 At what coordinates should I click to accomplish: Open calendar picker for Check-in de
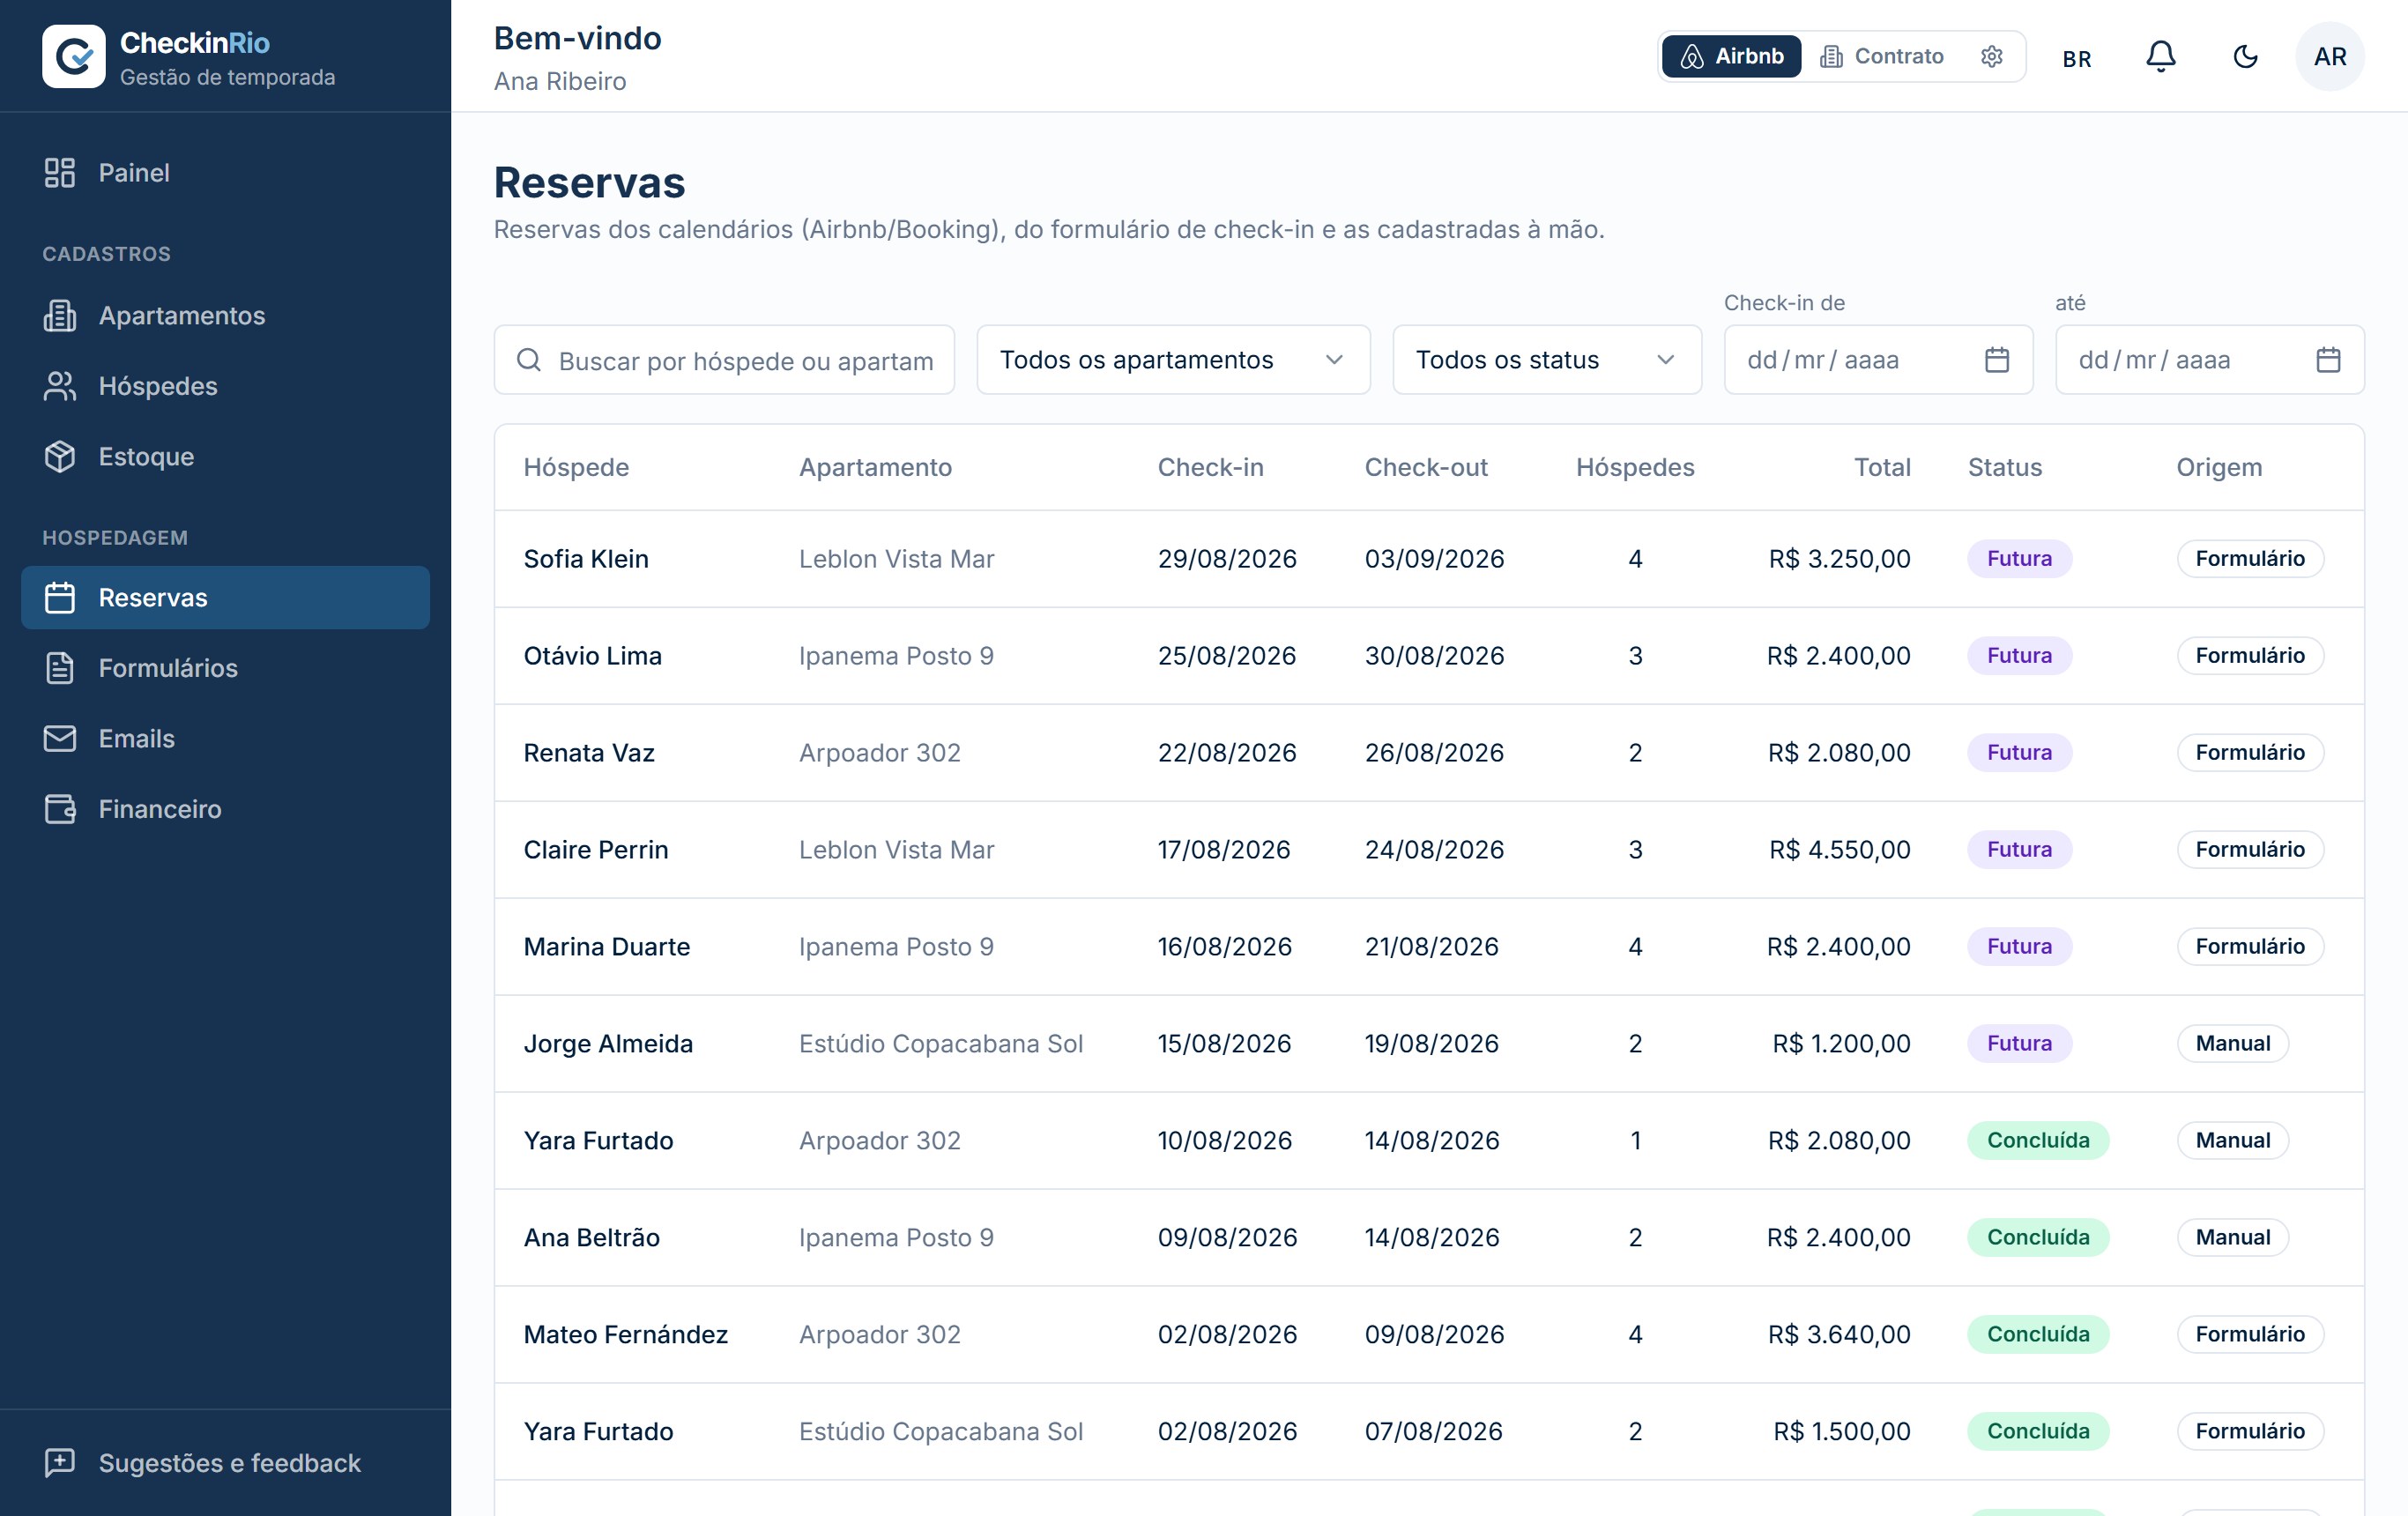pyautogui.click(x=1997, y=360)
